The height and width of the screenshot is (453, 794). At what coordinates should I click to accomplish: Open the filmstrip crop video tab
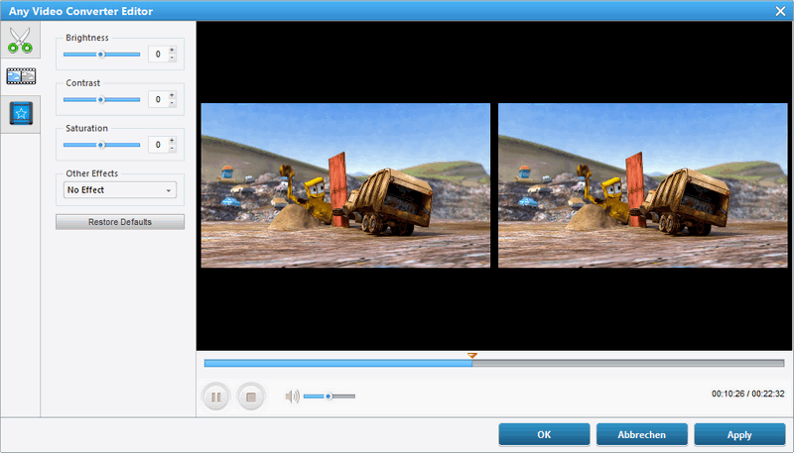[x=21, y=76]
